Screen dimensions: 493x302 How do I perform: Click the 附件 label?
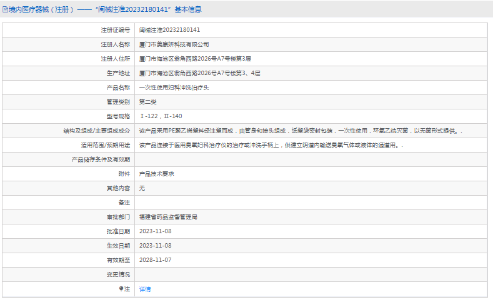pos(124,174)
